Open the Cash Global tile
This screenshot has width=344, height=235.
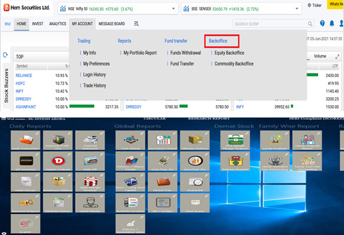point(131,140)
